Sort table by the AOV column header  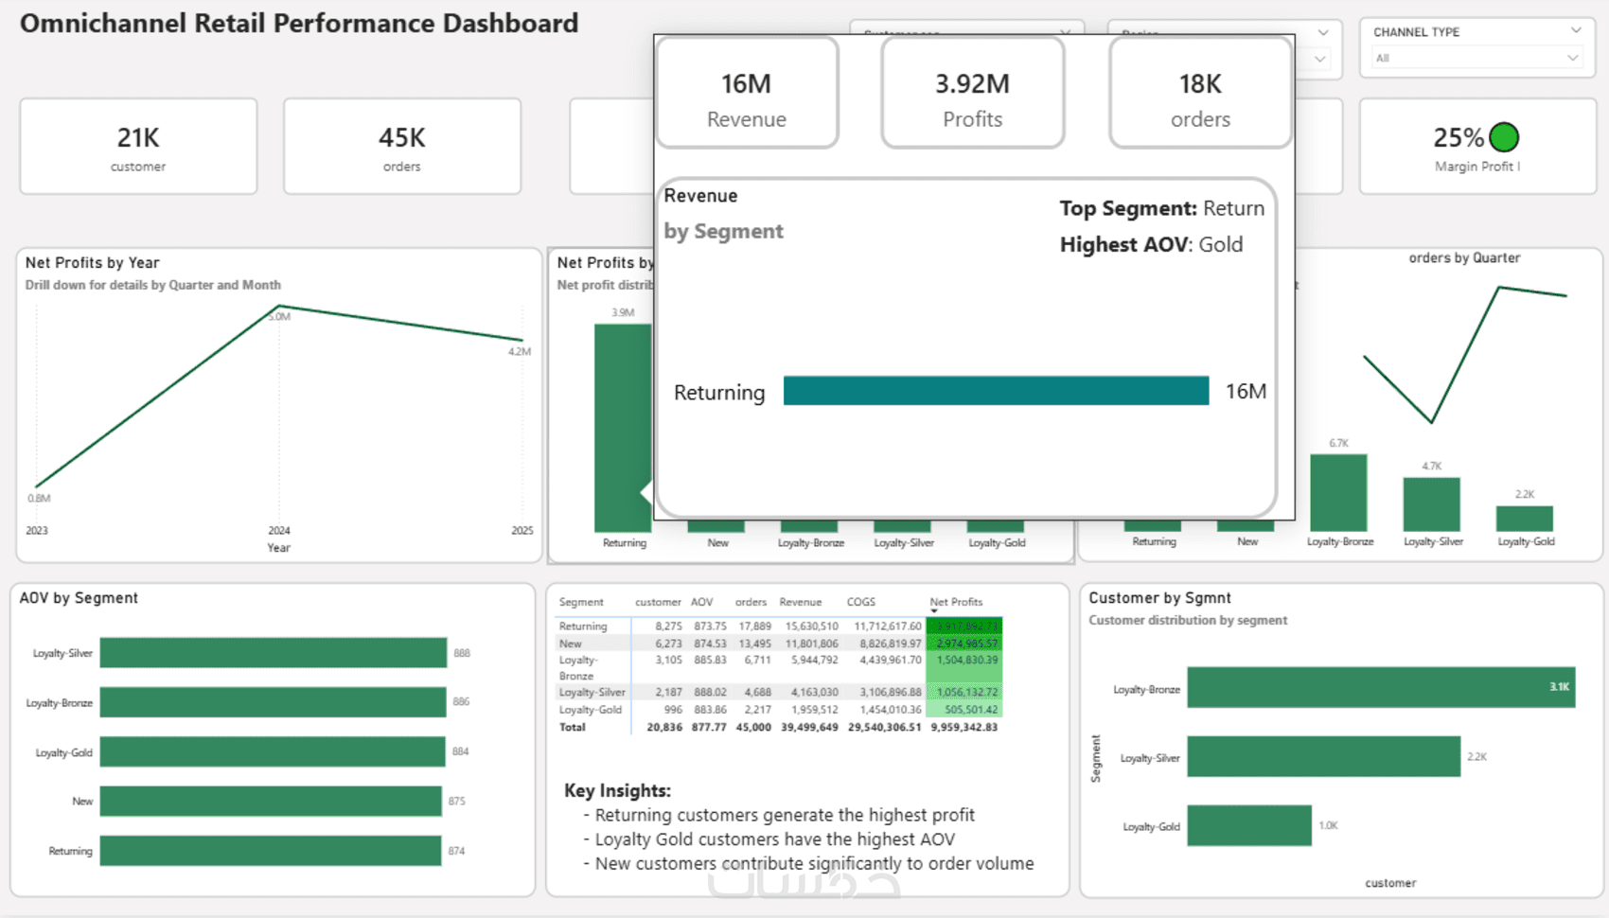click(701, 602)
